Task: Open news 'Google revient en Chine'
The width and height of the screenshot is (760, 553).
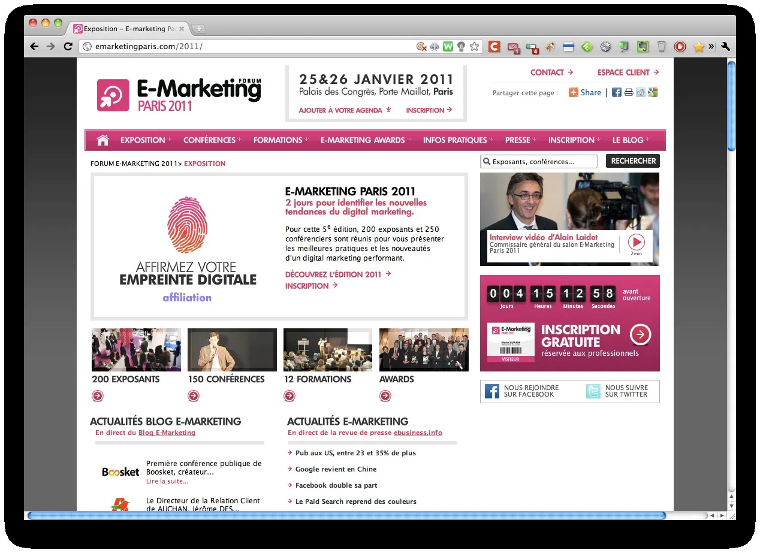Action: (336, 469)
